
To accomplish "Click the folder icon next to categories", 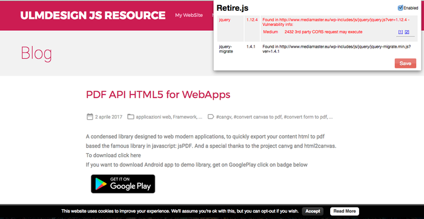I will [x=131, y=117].
